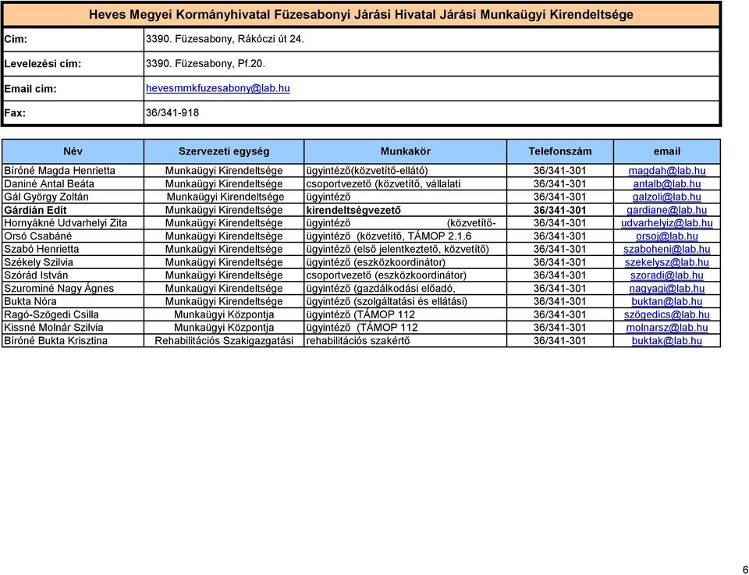Click the Munkaügyi Központja cell in Ragó-Szögedi Csilla row
Image resolution: width=749 pixels, height=575 pixels.
point(224,314)
